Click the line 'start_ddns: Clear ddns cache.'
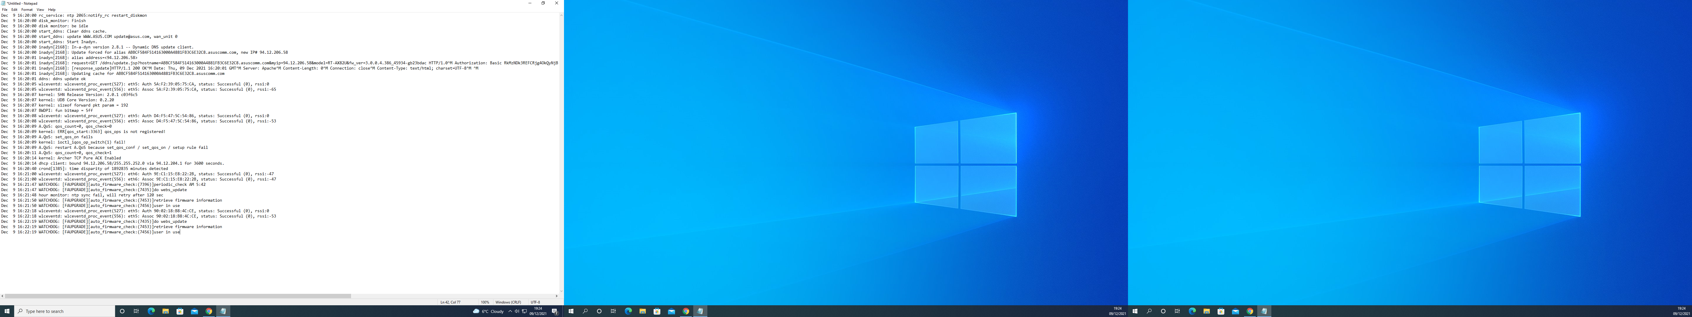 [x=54, y=31]
